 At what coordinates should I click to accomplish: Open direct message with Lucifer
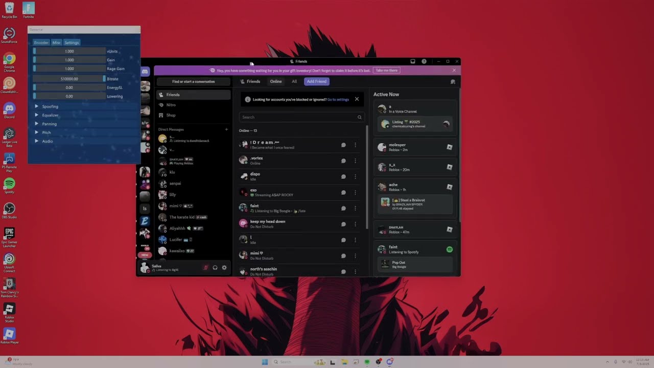(193, 239)
